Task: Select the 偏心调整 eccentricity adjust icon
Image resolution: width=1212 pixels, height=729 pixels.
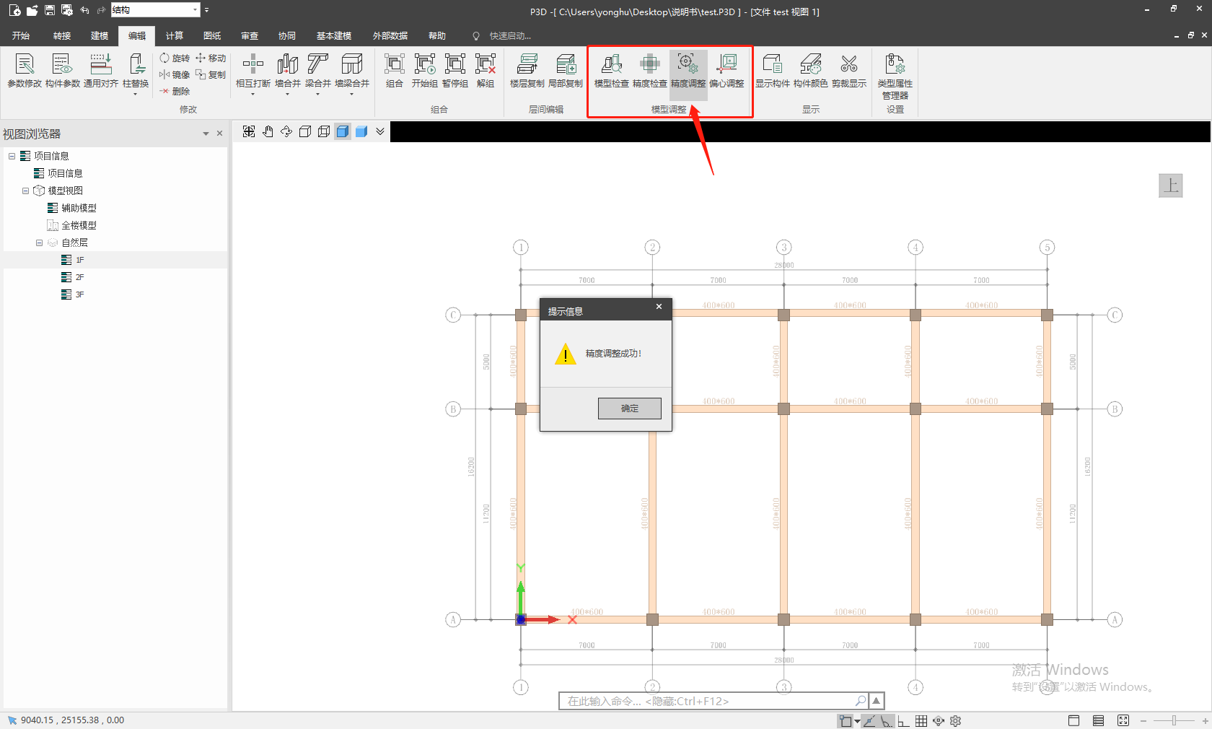Action: tap(726, 70)
